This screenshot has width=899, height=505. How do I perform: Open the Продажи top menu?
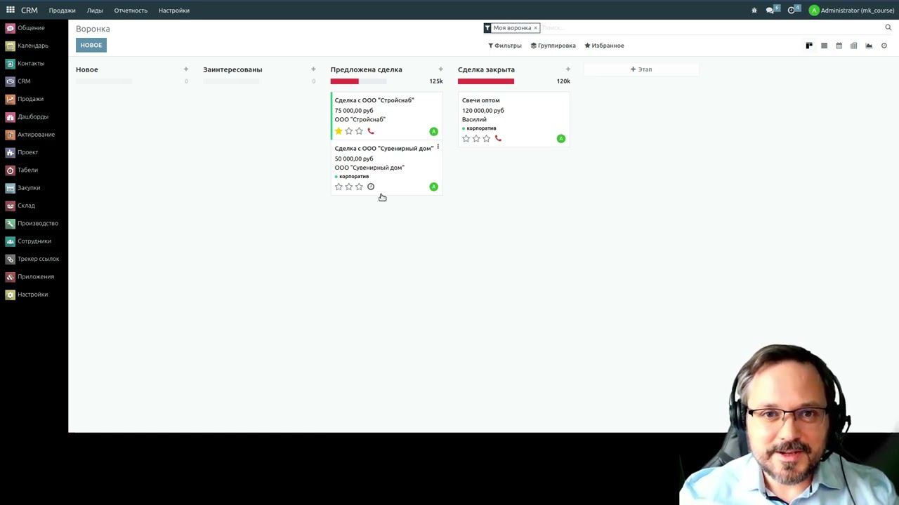click(x=62, y=11)
